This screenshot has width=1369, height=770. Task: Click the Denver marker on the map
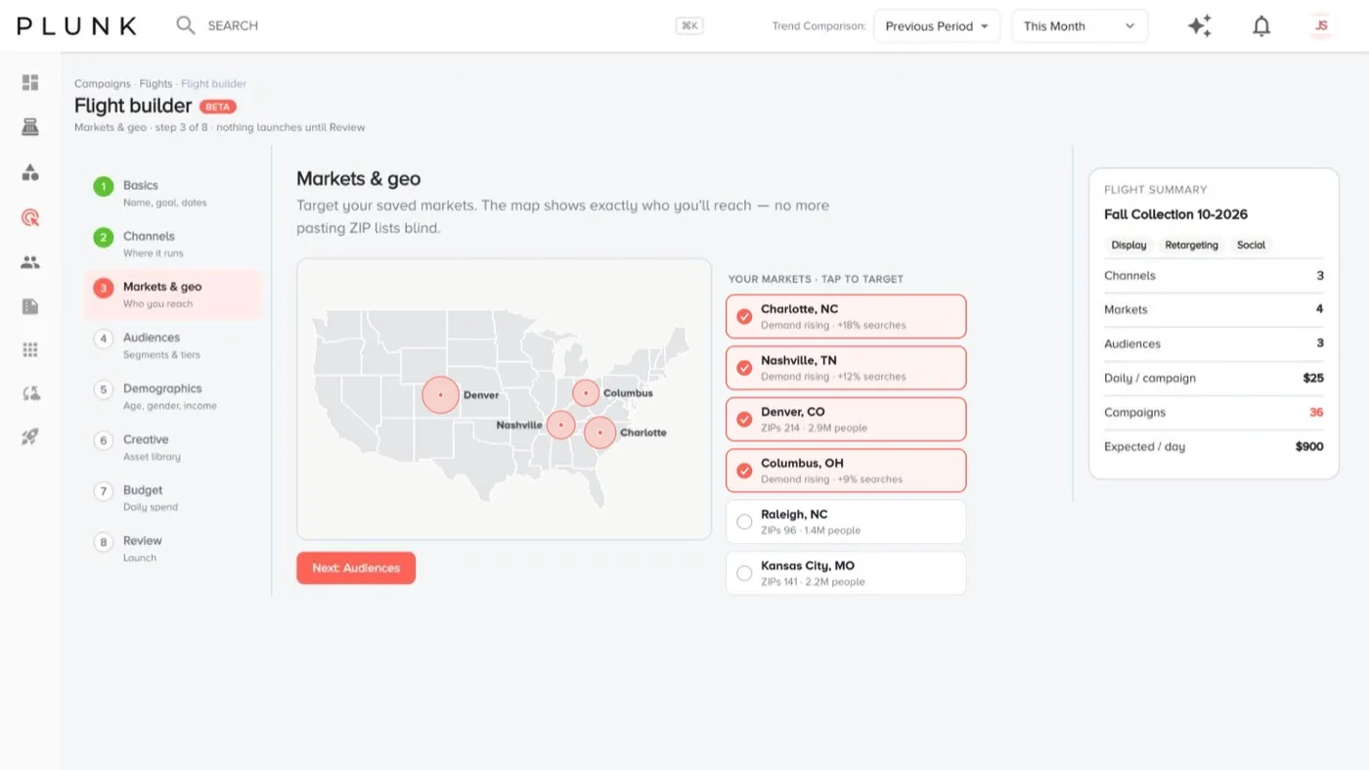tap(440, 394)
